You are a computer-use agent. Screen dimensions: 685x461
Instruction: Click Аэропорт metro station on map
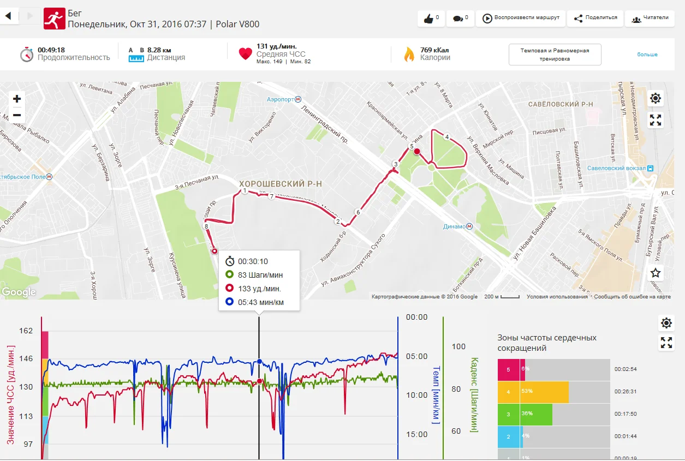pos(284,100)
